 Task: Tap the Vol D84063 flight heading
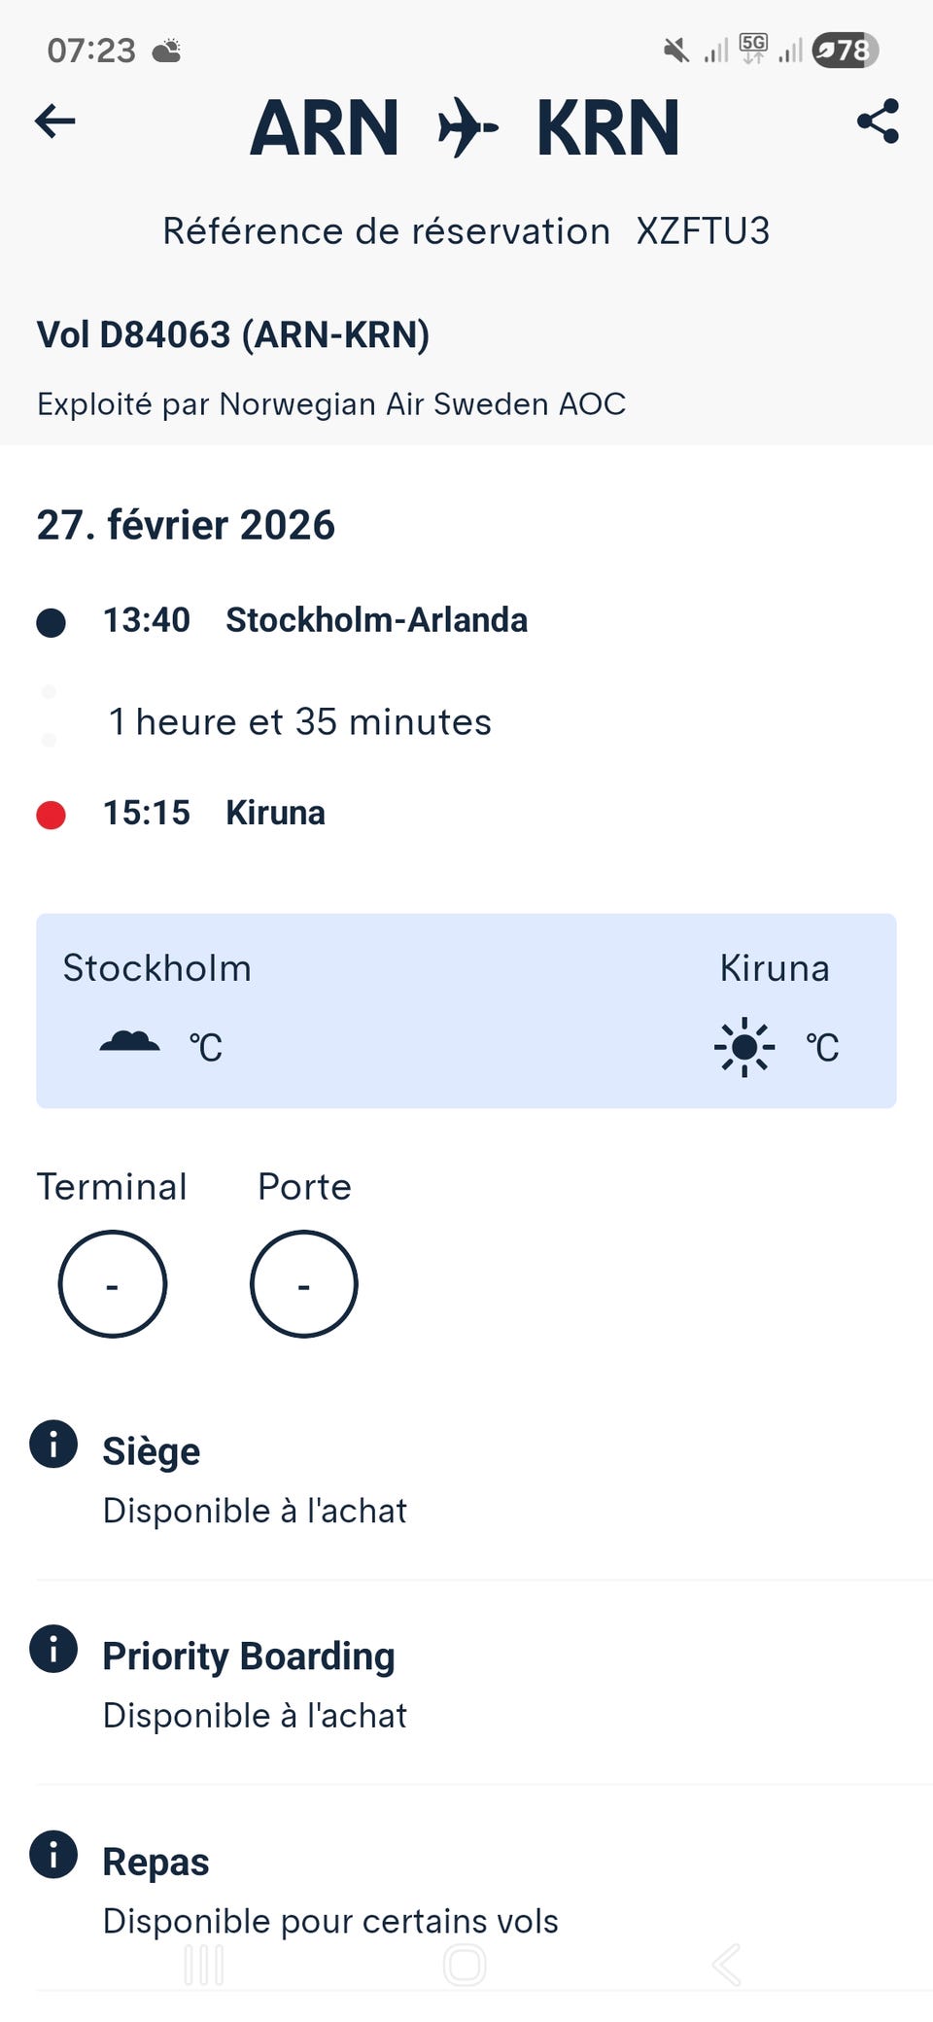pos(233,334)
